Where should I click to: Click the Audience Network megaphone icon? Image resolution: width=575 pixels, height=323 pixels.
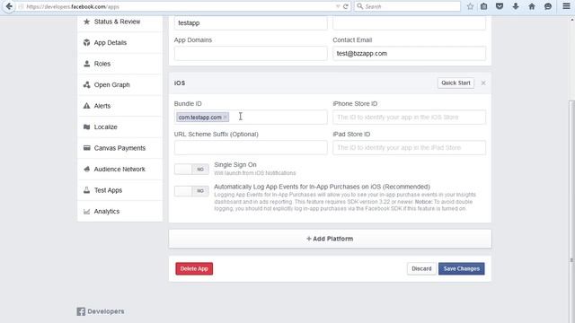pos(86,170)
